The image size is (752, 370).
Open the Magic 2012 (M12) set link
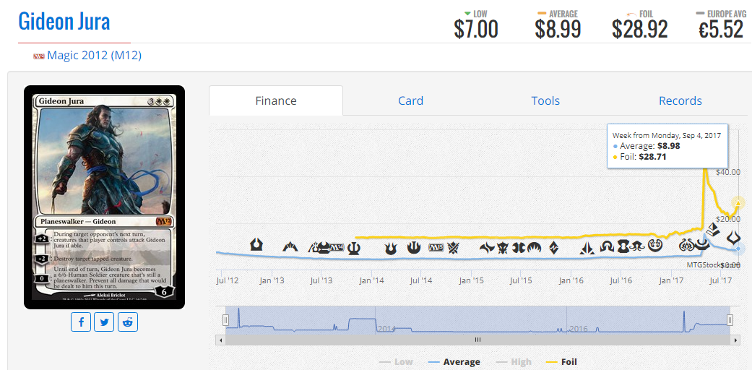94,56
